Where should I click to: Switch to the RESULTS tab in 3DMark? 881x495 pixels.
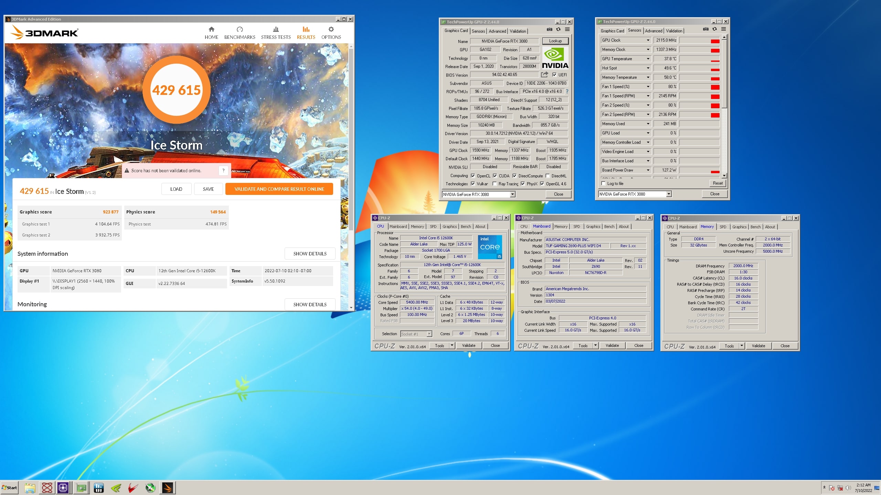(306, 33)
